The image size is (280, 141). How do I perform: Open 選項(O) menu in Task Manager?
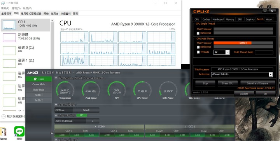16,9
